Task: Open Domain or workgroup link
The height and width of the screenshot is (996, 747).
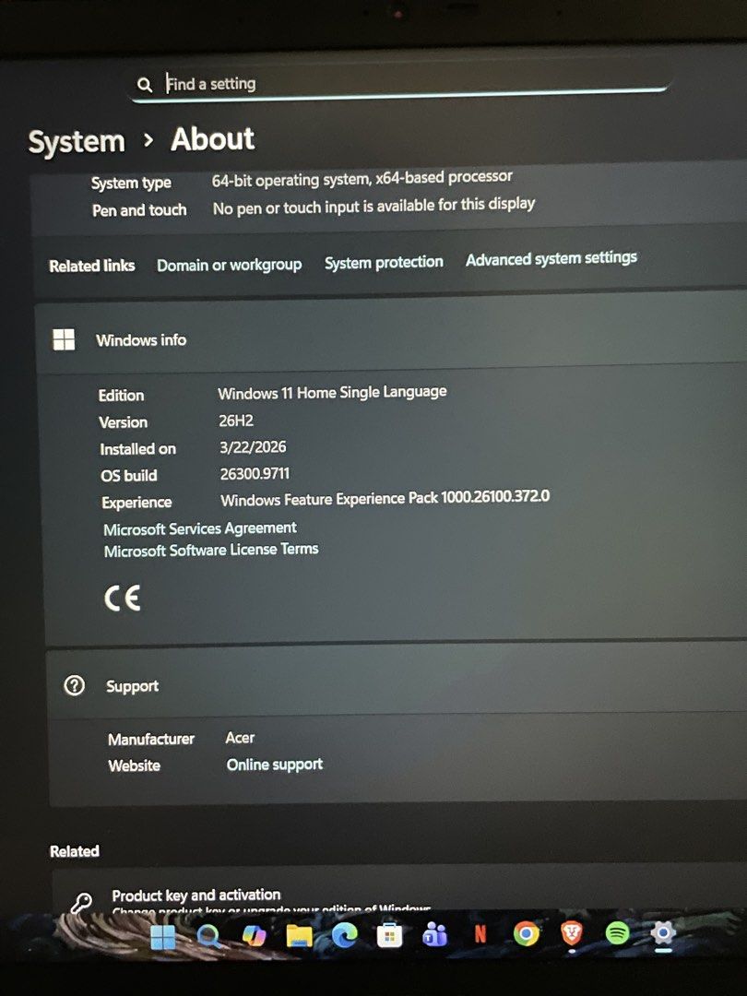Action: (x=230, y=265)
